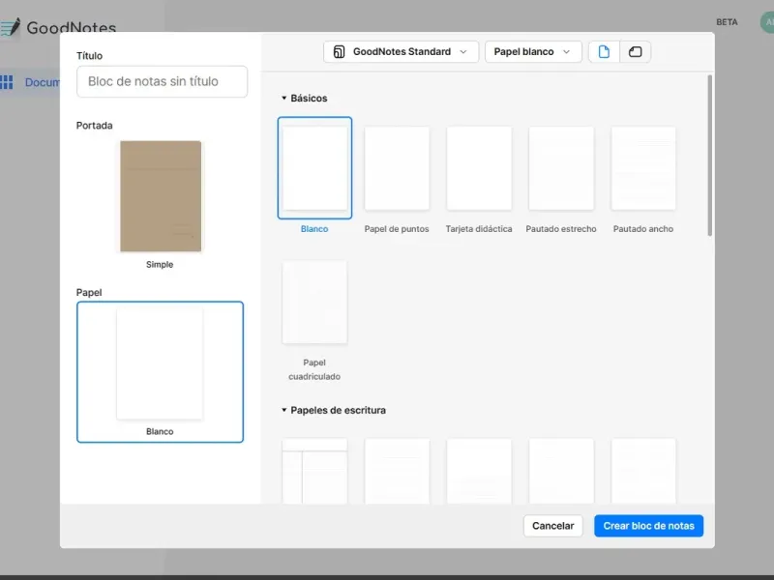This screenshot has height=580, width=774.
Task: Select first Papeles de escritura template
Action: click(314, 471)
